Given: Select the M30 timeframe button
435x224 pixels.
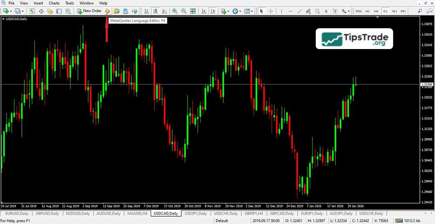Looking at the screenshot, I should (x=358, y=11).
